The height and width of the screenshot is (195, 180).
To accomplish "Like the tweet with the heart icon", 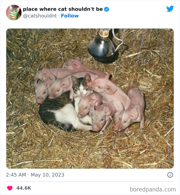I will (10, 188).
